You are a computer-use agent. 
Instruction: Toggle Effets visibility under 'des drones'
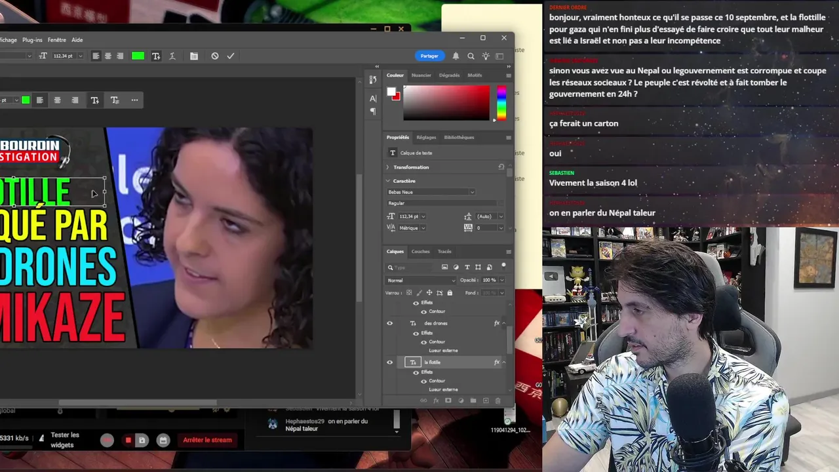(x=416, y=333)
